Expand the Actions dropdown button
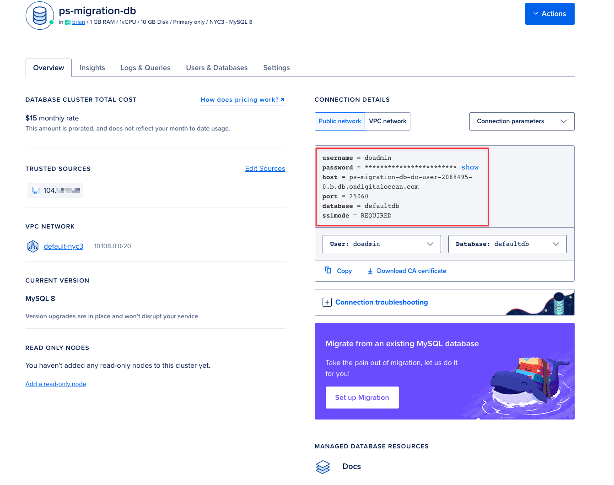The image size is (614, 485). (x=549, y=13)
